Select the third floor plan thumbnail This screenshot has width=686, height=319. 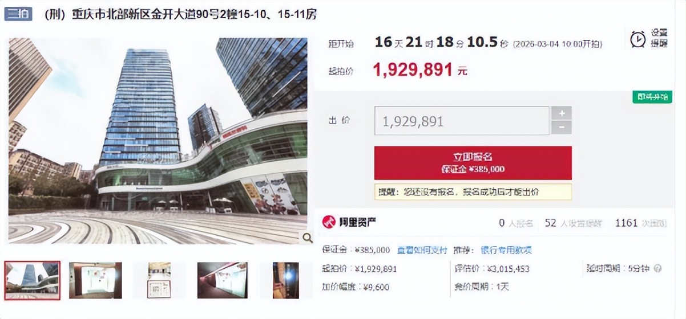pos(159,280)
